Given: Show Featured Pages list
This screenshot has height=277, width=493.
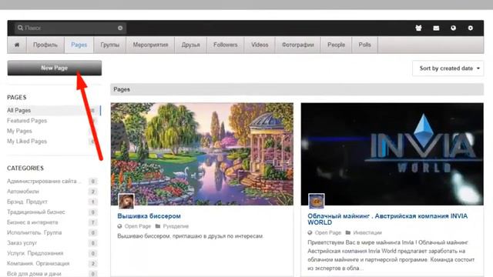Looking at the screenshot, I should 27,121.
